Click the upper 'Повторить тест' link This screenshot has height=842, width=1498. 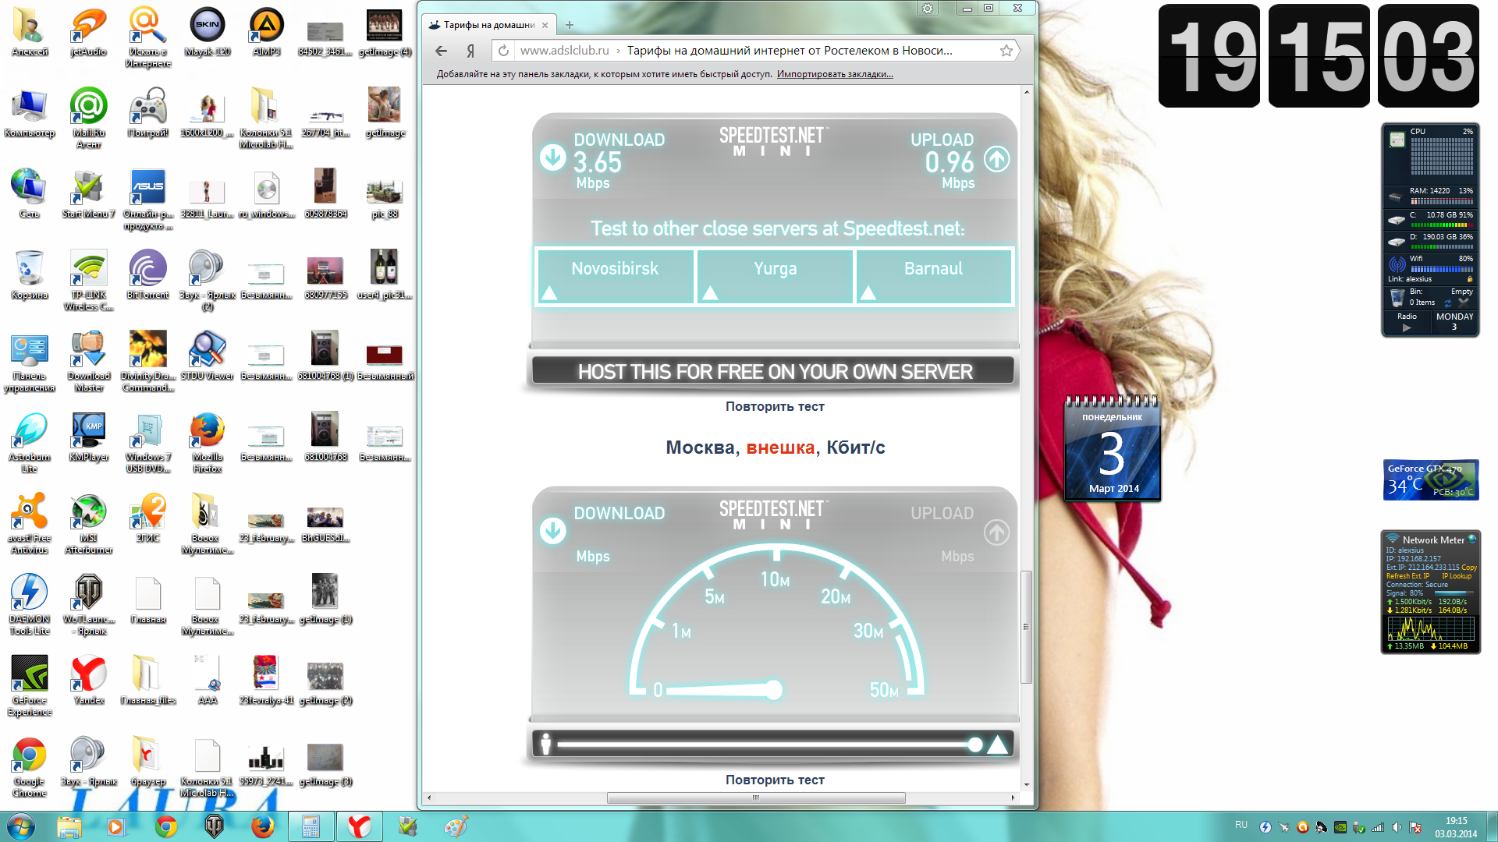tap(775, 406)
